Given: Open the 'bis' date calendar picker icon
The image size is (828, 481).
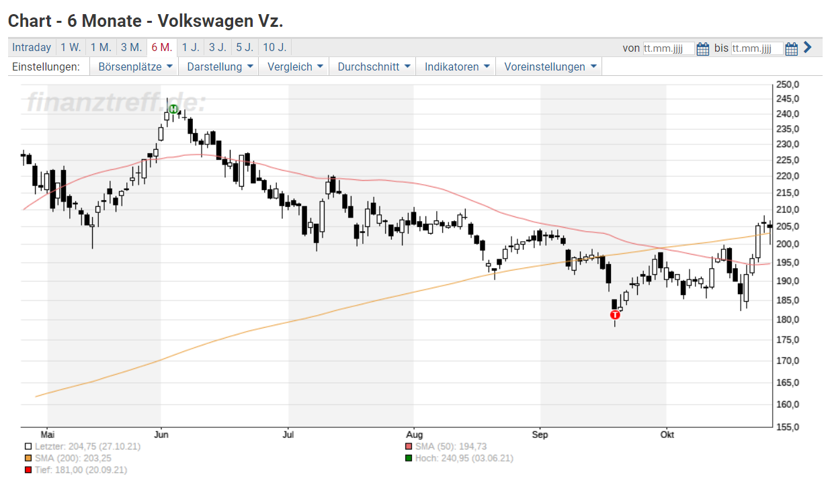Looking at the screenshot, I should (791, 48).
